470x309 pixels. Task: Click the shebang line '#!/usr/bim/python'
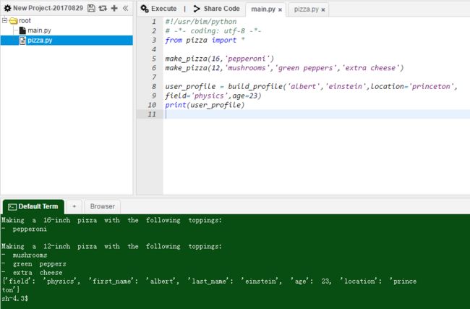pyautogui.click(x=200, y=22)
